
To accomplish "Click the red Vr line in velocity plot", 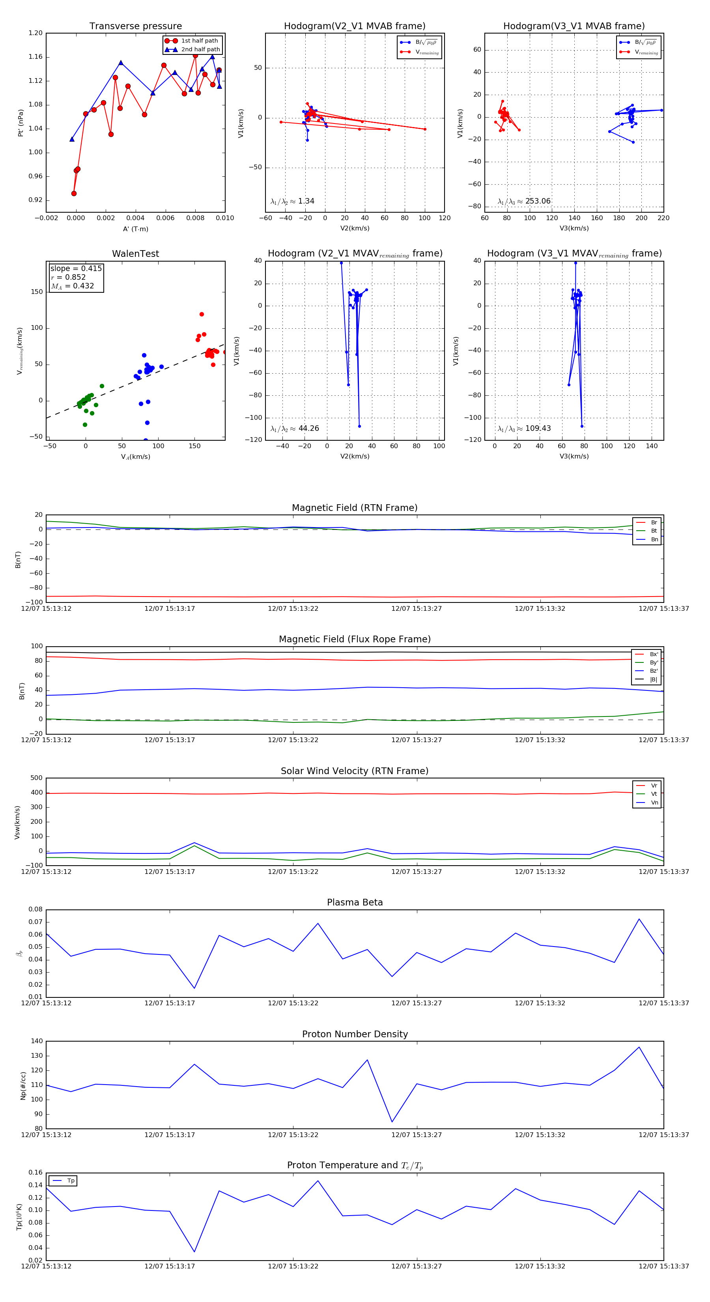I will pyautogui.click(x=355, y=793).
